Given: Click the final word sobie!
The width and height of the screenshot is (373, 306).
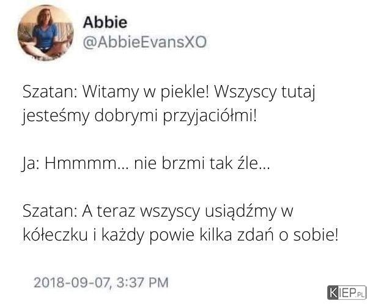Looking at the screenshot, I should coord(316,235).
